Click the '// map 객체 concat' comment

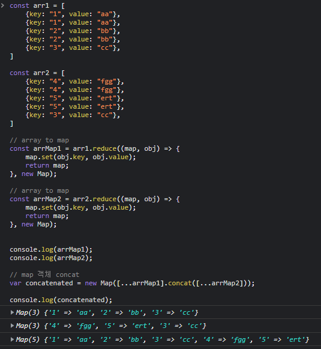pos(44,275)
